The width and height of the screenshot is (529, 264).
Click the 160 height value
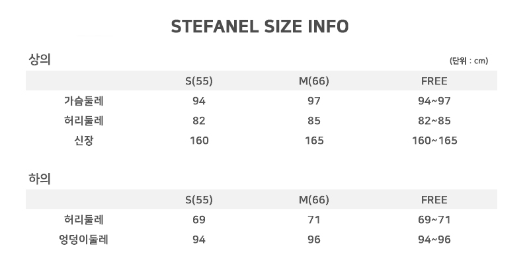point(199,141)
